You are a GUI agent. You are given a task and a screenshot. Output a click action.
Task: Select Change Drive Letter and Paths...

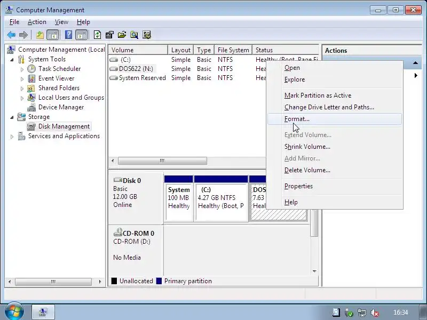click(335, 107)
